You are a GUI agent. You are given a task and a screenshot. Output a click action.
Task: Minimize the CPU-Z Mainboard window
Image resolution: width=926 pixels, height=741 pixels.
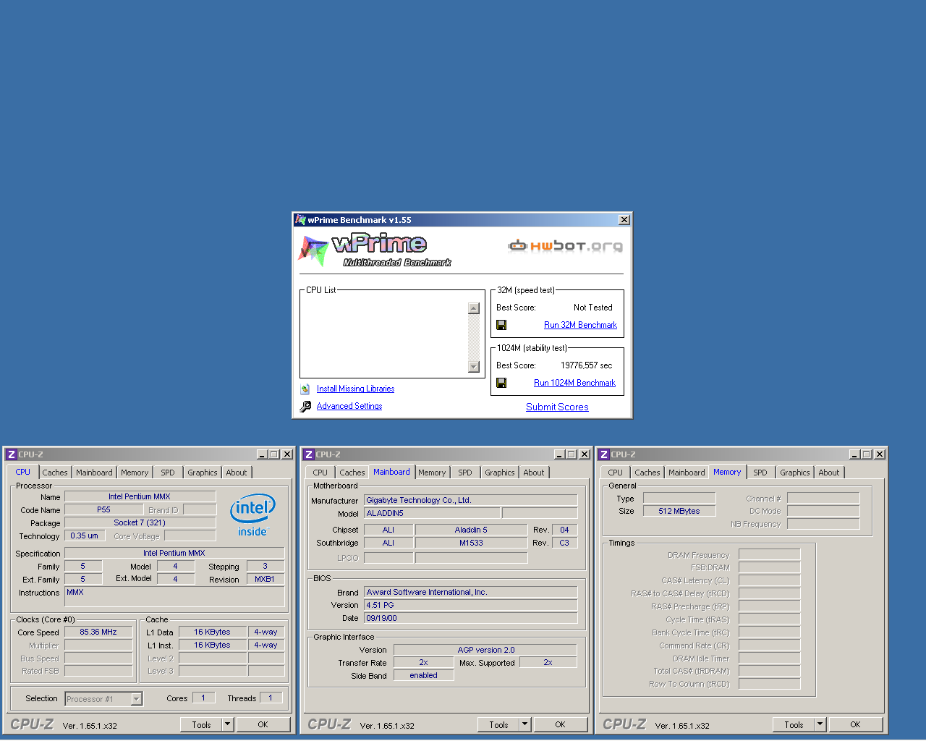(x=559, y=454)
